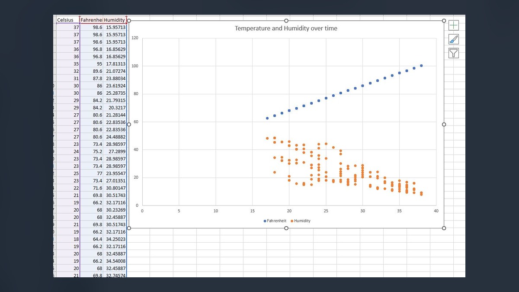Select the cell containing 27.2899

115,152
